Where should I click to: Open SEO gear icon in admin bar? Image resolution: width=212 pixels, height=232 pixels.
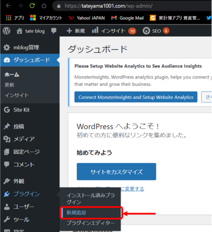(146, 31)
